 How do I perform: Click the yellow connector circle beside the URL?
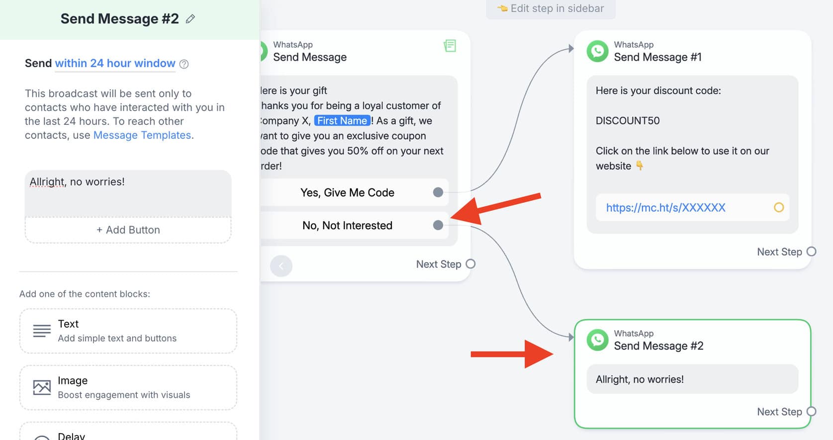pyautogui.click(x=779, y=207)
